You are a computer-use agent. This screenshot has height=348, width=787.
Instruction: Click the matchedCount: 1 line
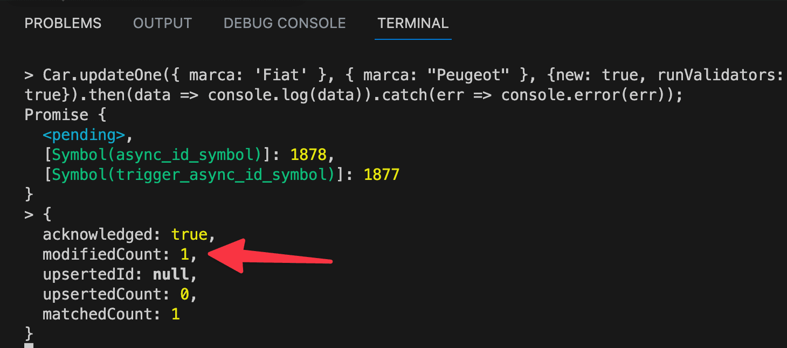coord(111,314)
